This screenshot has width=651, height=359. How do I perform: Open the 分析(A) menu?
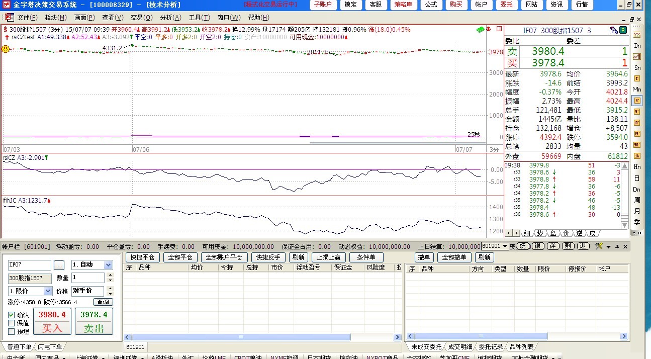(x=170, y=18)
